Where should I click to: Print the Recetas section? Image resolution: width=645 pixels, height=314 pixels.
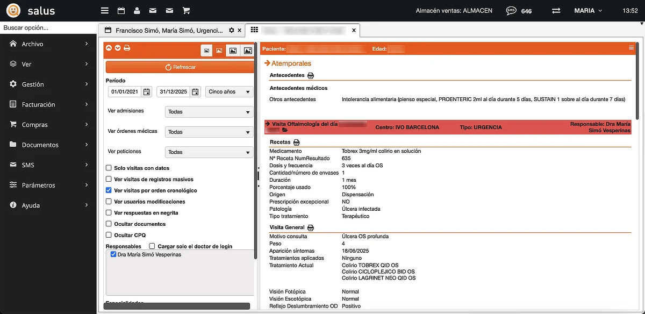[x=297, y=142]
